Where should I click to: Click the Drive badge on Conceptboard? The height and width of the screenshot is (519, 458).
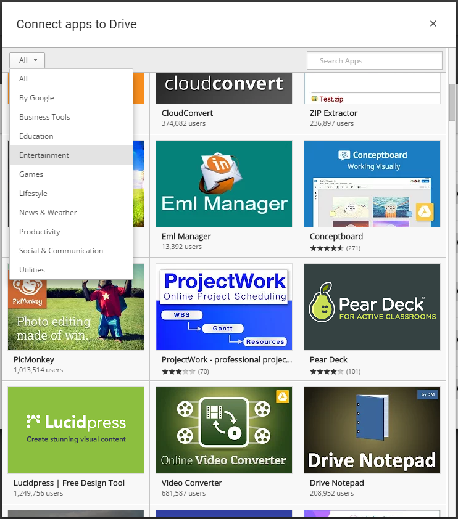(425, 211)
